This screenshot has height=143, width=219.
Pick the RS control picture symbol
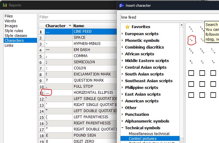[x=191, y=62]
